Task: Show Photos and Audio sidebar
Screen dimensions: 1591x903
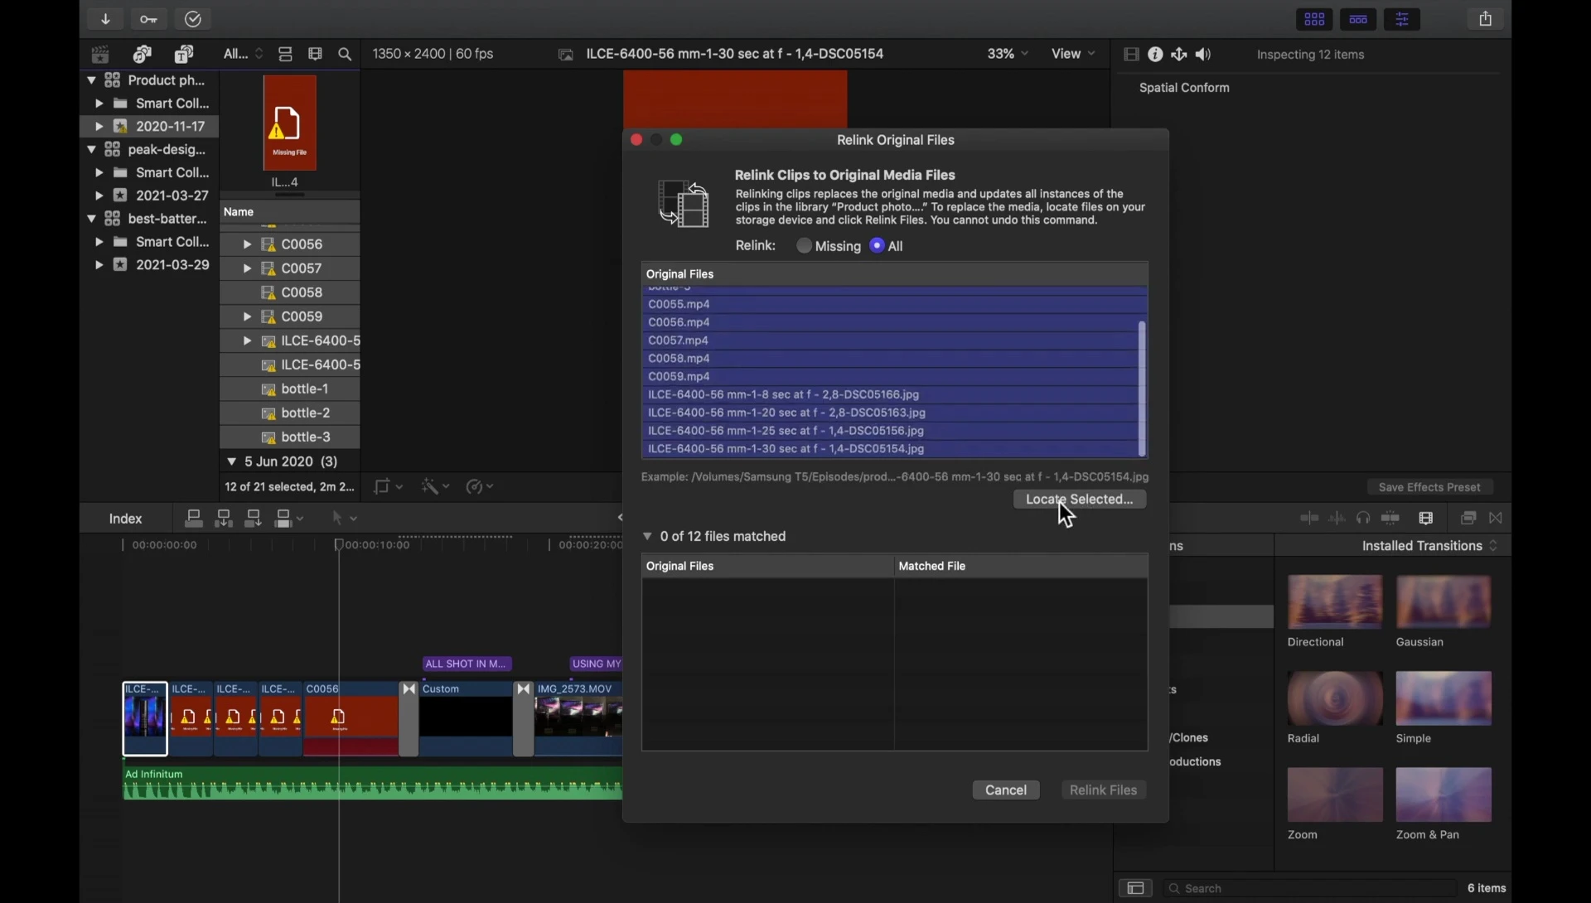Action: [143, 55]
